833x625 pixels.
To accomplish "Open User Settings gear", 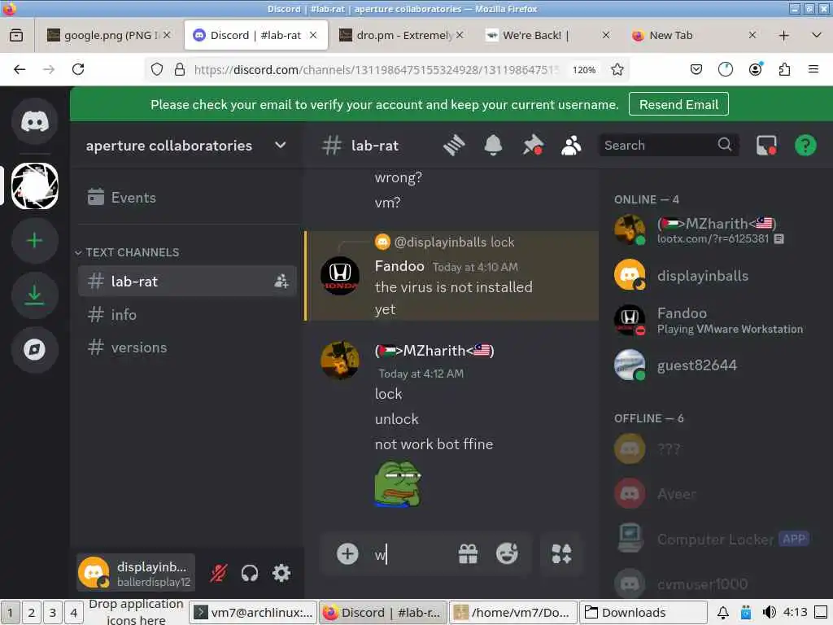I will tap(281, 573).
